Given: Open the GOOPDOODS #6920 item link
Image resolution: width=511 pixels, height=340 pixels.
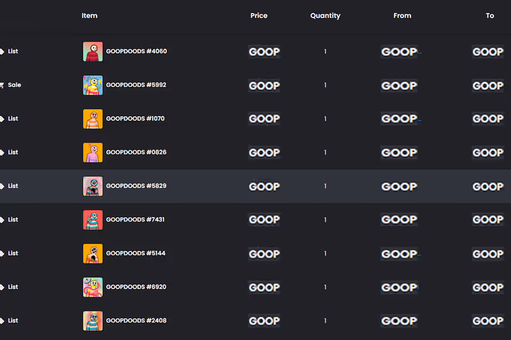Looking at the screenshot, I should click(x=136, y=287).
